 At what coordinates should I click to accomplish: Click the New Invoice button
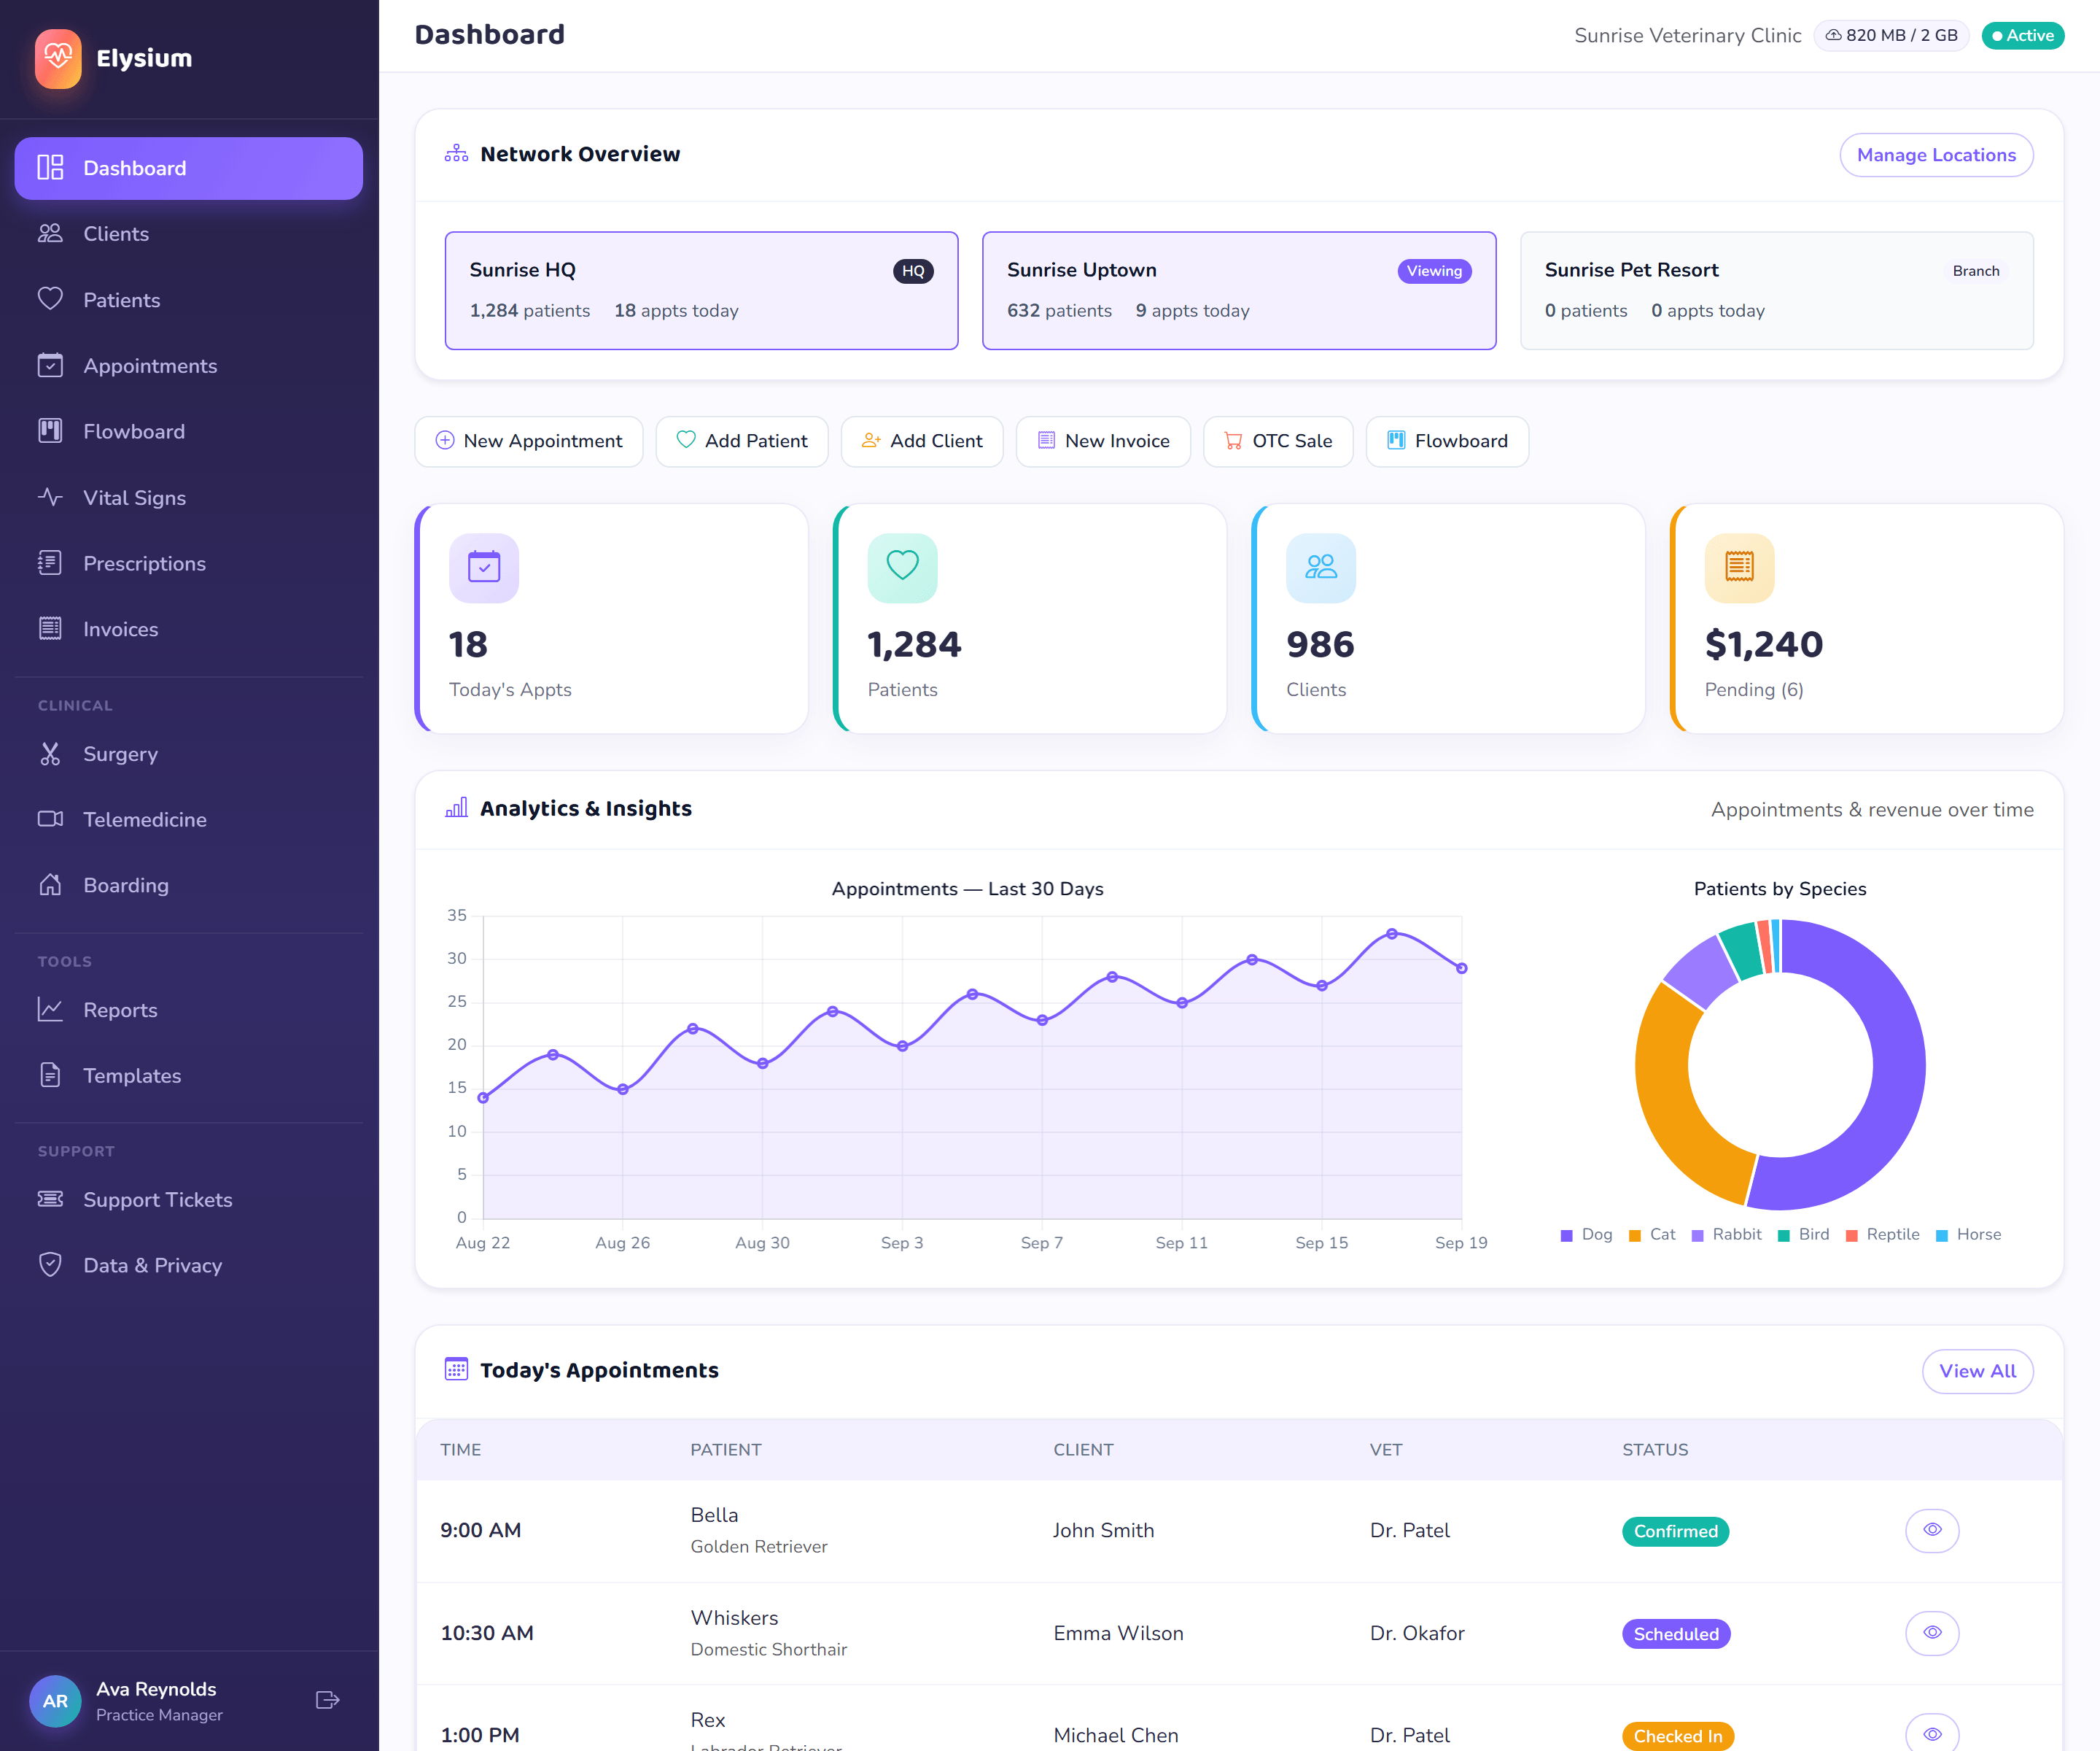pos(1103,441)
